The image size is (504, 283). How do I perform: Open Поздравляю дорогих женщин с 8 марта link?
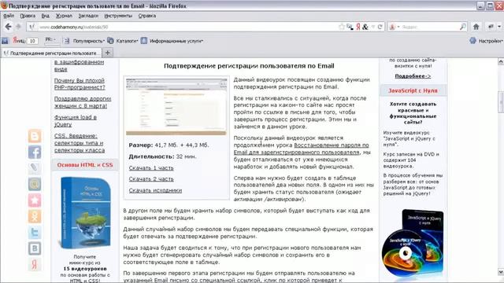pyautogui.click(x=83, y=102)
